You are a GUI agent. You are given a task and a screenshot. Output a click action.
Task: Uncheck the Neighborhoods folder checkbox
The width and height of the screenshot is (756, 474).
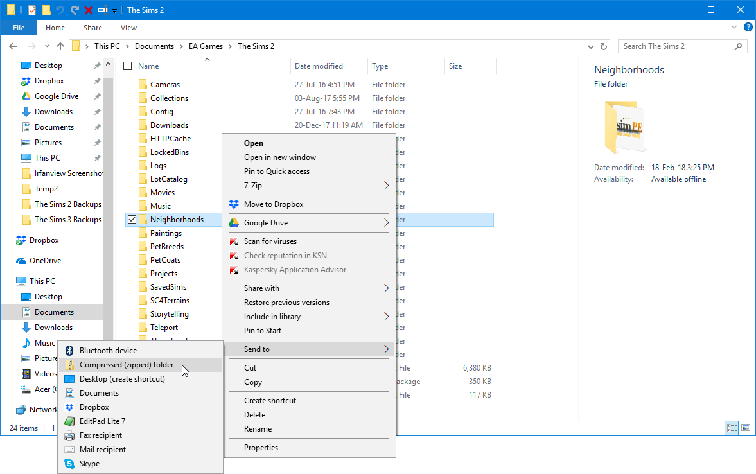(x=132, y=220)
